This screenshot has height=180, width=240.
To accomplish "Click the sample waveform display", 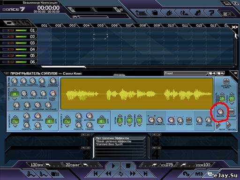I will tap(137, 94).
